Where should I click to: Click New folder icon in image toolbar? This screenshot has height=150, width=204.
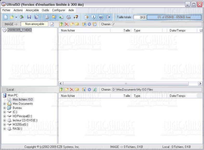(72, 24)
